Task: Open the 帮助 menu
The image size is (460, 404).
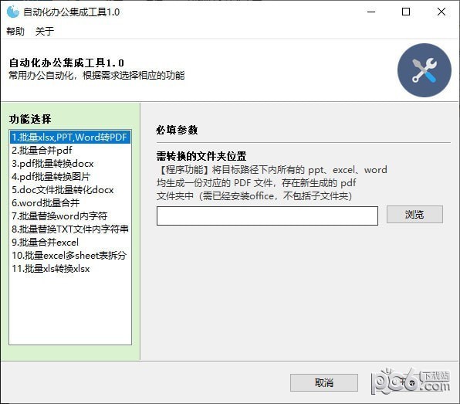Action: (15, 31)
